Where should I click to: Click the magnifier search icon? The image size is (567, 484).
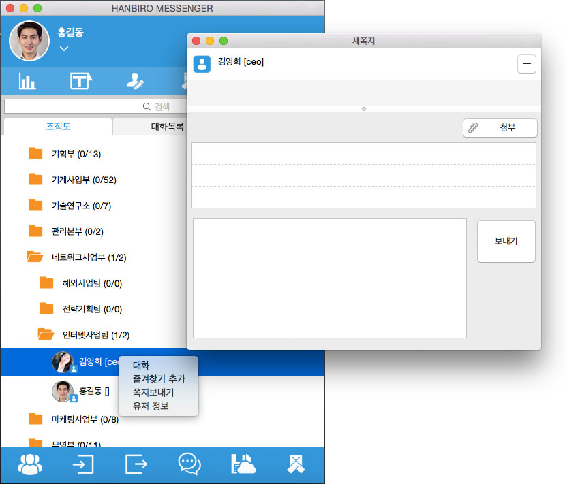click(x=147, y=107)
